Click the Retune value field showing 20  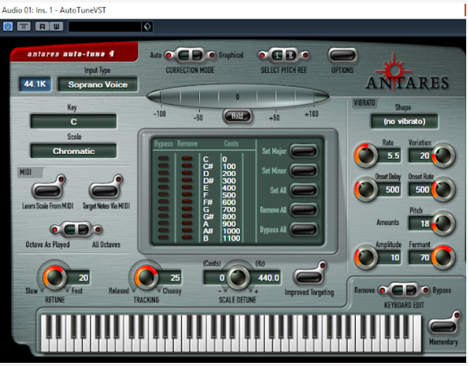(x=78, y=278)
